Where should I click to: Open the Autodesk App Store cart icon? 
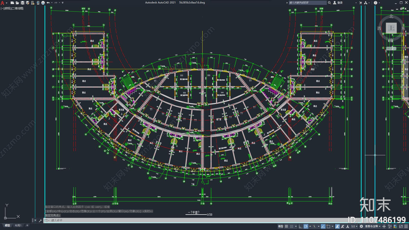[361, 3]
